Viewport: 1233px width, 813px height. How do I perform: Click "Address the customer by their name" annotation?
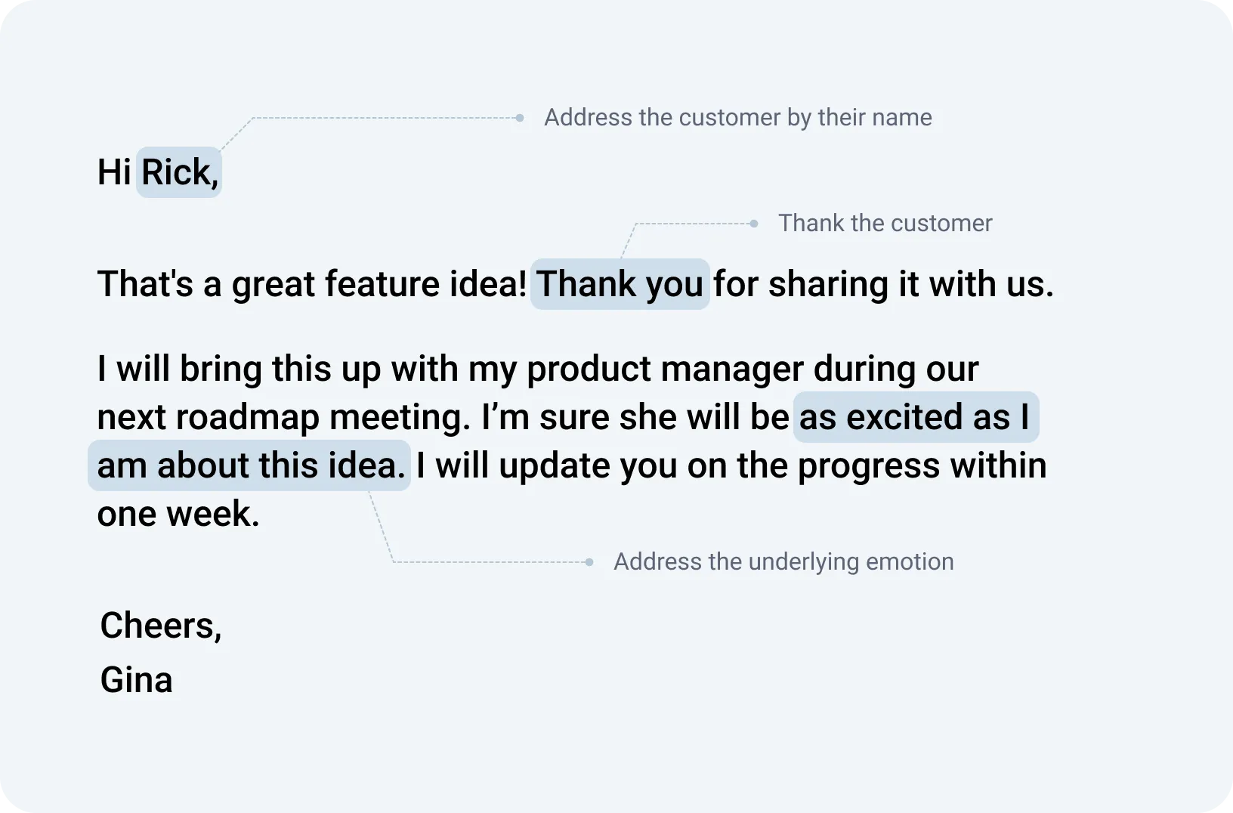738,118
